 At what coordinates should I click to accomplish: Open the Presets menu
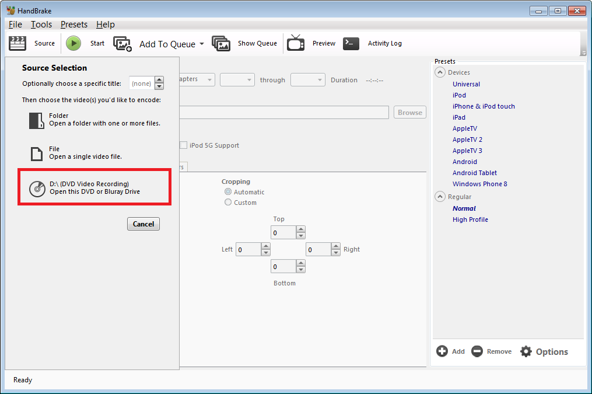74,25
